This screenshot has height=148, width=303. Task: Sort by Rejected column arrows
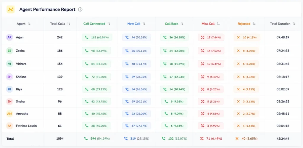coord(254,24)
